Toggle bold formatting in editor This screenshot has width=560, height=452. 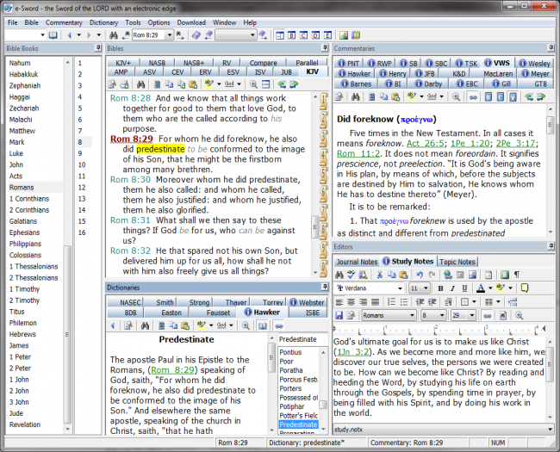click(440, 288)
